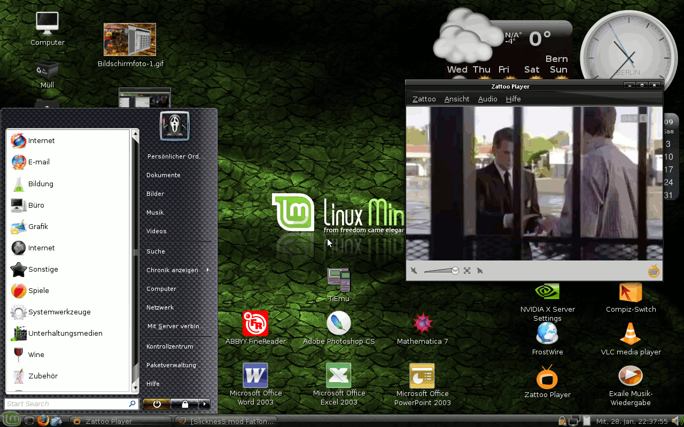Click Zattoo TV logo in player corner
Viewport: 684px width, 427px height.
click(654, 271)
